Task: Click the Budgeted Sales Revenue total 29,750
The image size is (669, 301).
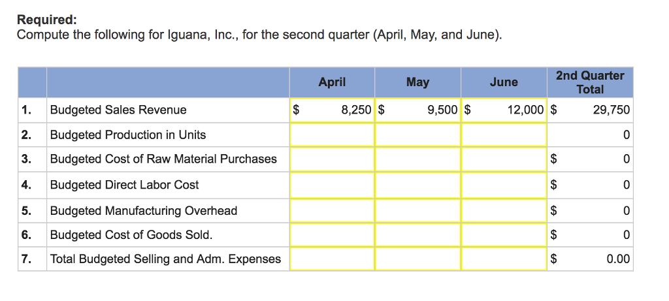Action: pyautogui.click(x=612, y=110)
